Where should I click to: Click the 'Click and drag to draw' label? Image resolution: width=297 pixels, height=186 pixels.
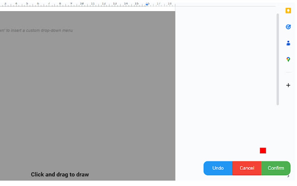[x=60, y=174]
